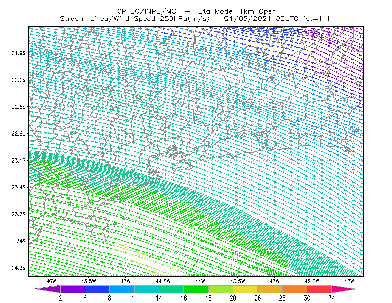Viewport: 392px width, 303px height.
Task: Click the teal green 14-16 color swatch
Action: coord(171,289)
